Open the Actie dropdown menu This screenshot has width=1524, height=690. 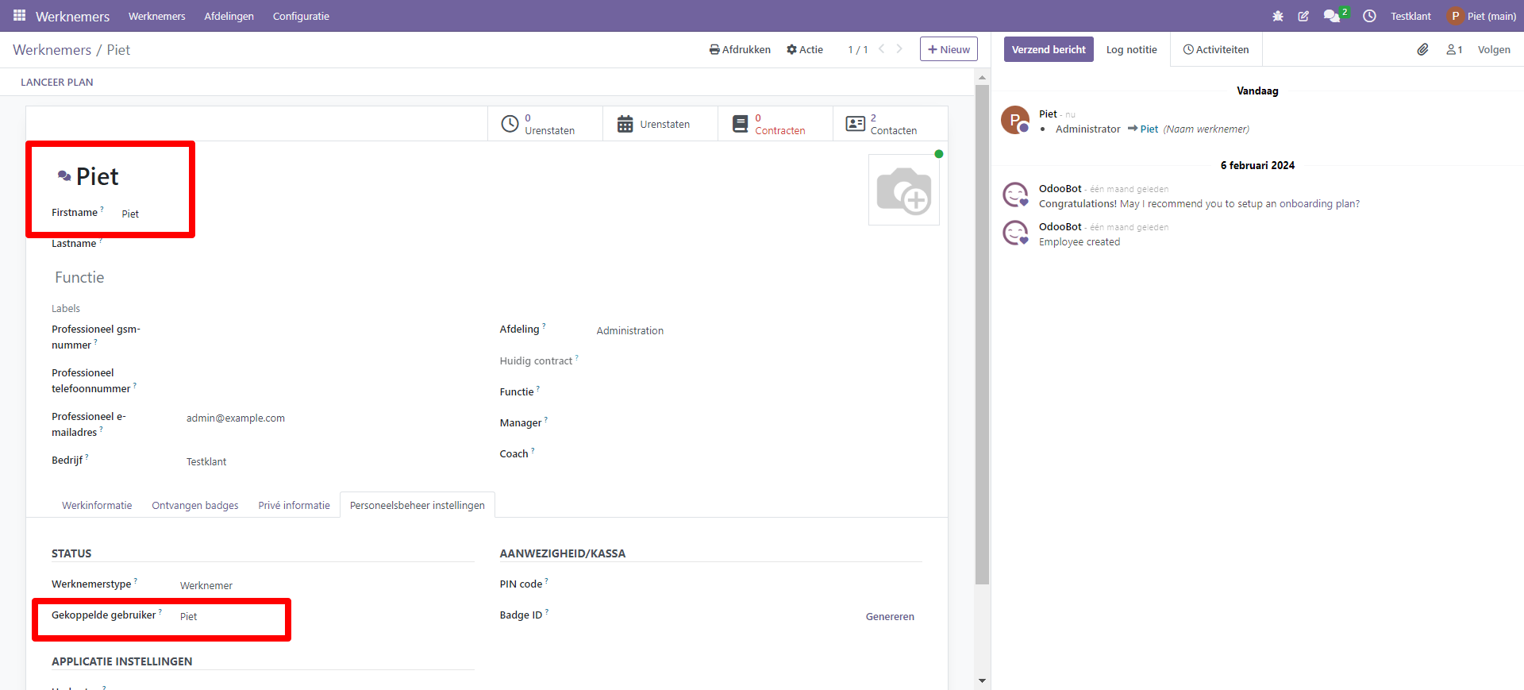coord(804,49)
